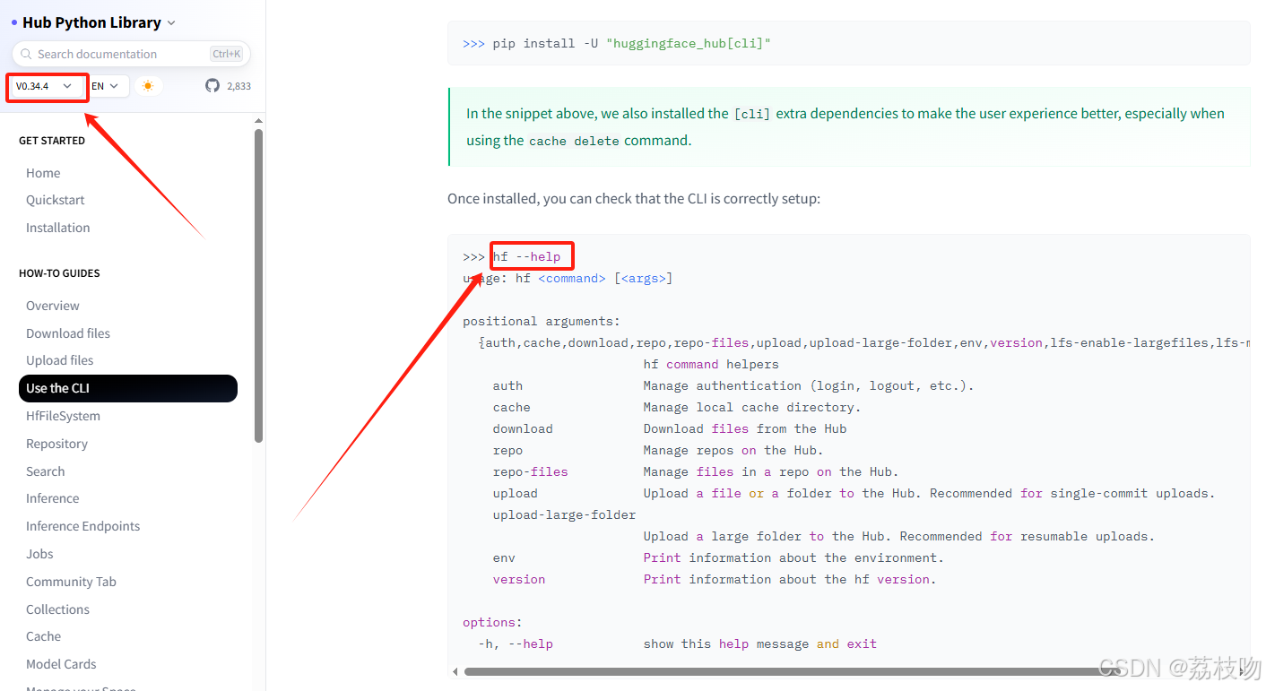Screen dimensions: 1266x691
Task: Open the v0.34.4 version dropdown
Action: (x=45, y=86)
